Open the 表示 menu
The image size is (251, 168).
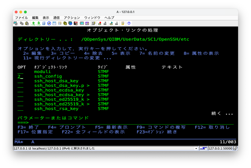(x=46, y=18)
